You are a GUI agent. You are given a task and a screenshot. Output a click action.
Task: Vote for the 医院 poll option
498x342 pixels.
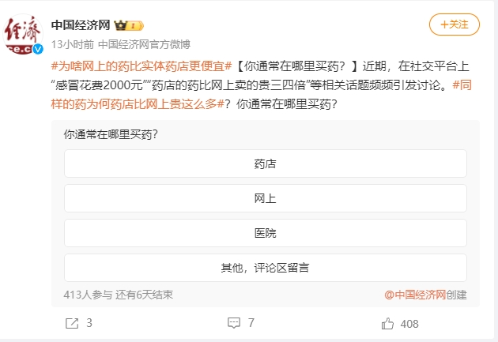[265, 233]
